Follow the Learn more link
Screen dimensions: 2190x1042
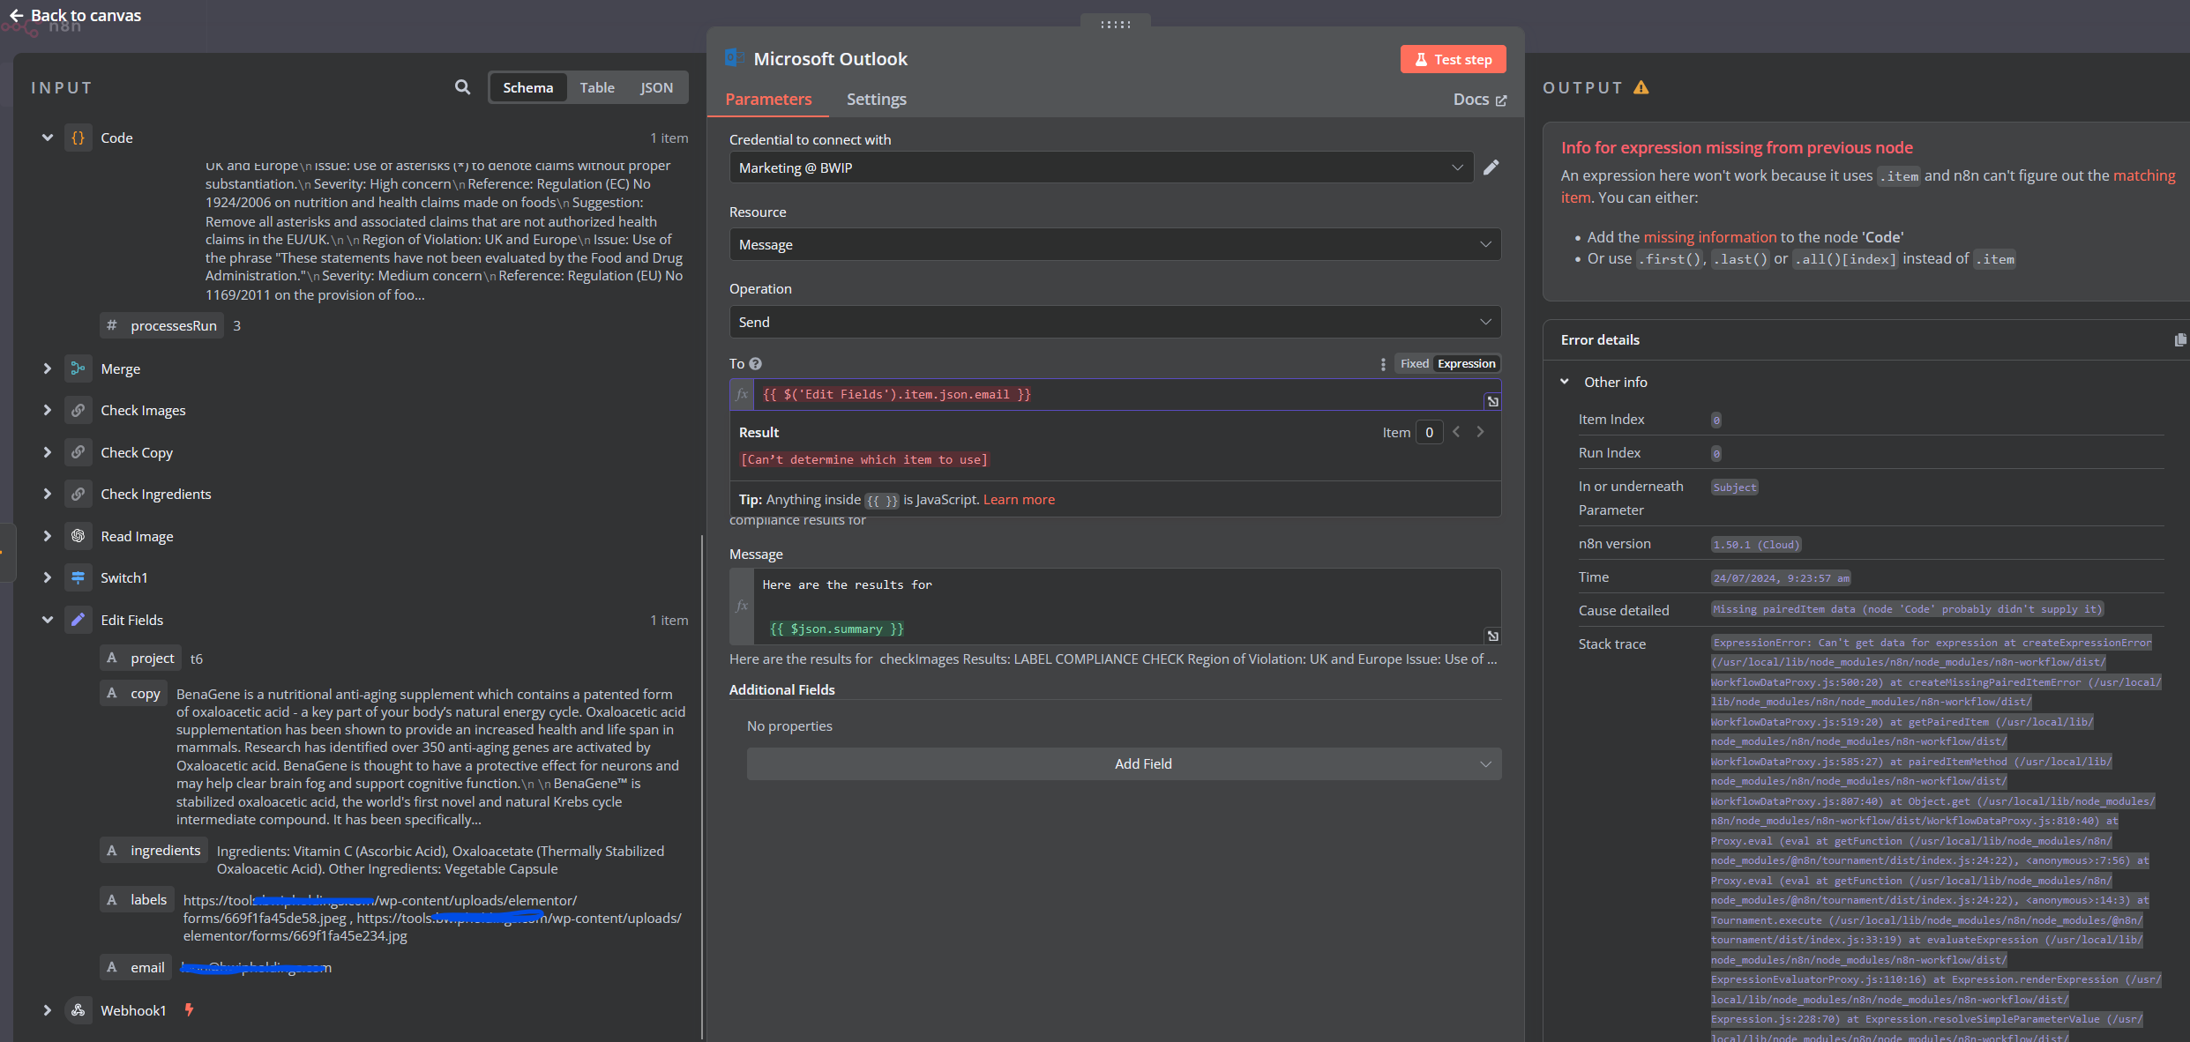pos(1019,499)
